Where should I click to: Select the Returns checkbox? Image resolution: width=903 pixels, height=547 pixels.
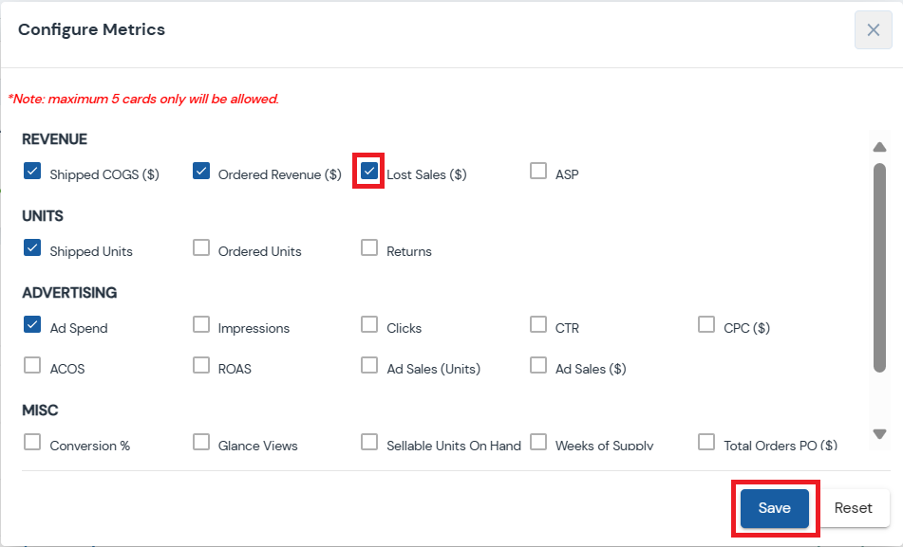(x=369, y=248)
